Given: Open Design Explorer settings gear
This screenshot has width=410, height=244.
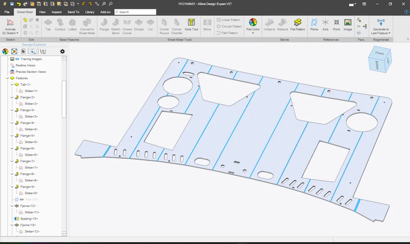Looking at the screenshot, I should 62,51.
